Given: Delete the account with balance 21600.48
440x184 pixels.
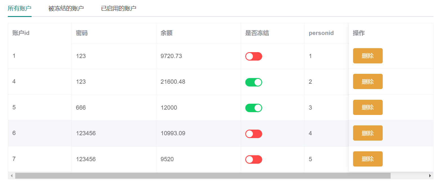Looking at the screenshot, I should [x=367, y=81].
